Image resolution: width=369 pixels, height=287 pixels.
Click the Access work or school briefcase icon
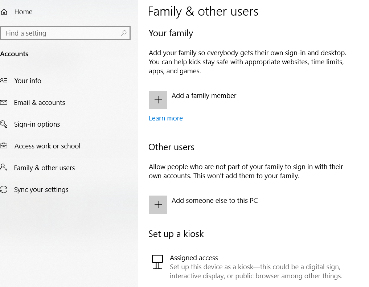tap(4, 146)
